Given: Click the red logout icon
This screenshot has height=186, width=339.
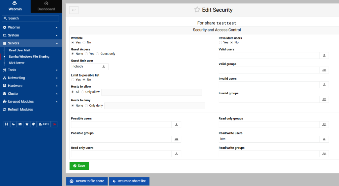Looking at the screenshot, I should click(x=54, y=124).
